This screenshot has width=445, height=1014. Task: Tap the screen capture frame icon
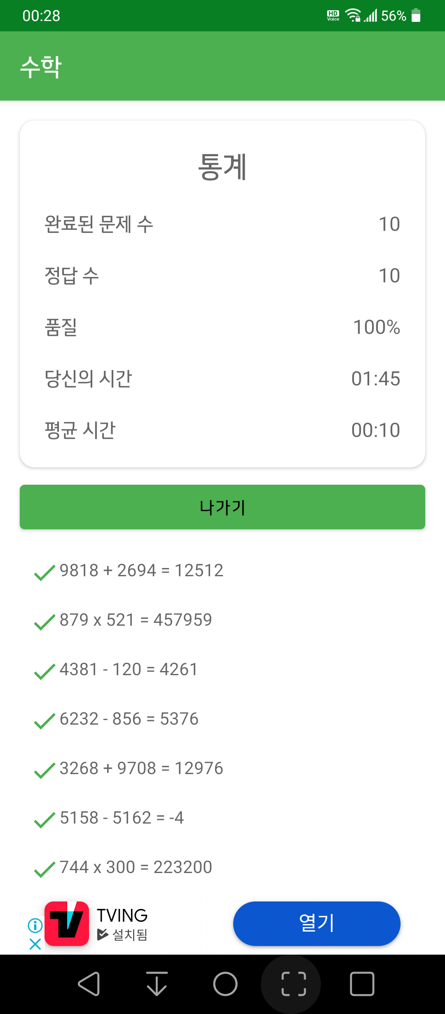293,984
